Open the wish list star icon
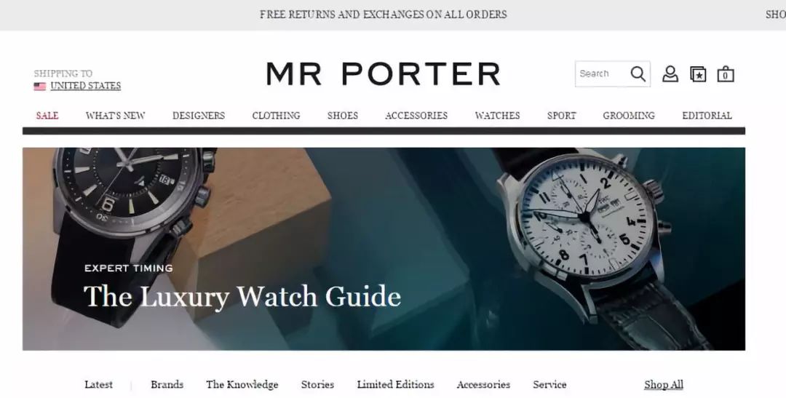Viewport: 786px width, 398px height. 698,74
